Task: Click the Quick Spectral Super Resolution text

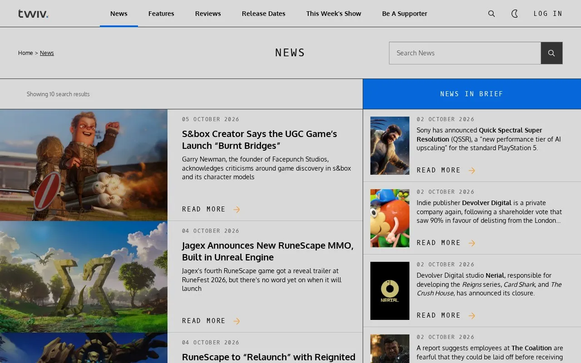Action: pos(479,135)
